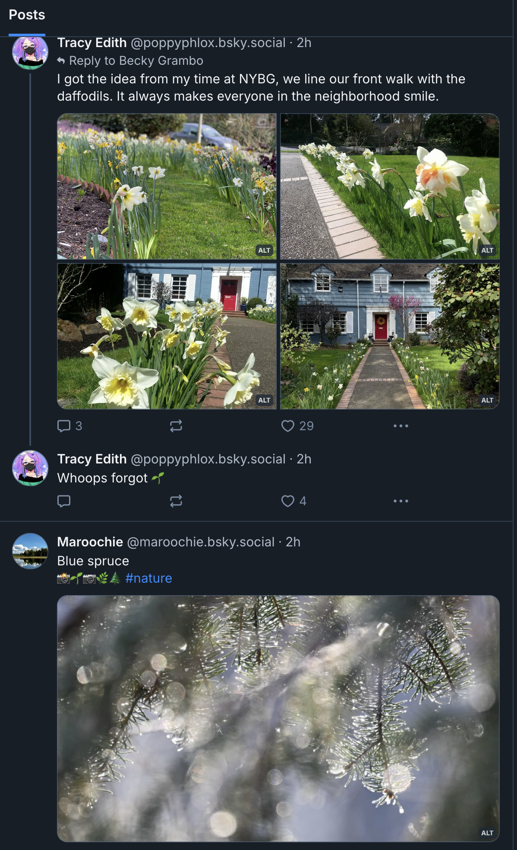Show ALT text on the blue spruce photo
The height and width of the screenshot is (850, 517).
pos(487,833)
